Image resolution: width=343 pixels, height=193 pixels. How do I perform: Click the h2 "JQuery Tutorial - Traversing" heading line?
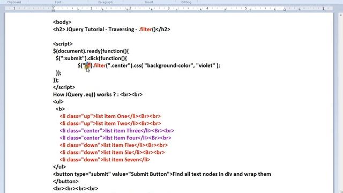111,29
